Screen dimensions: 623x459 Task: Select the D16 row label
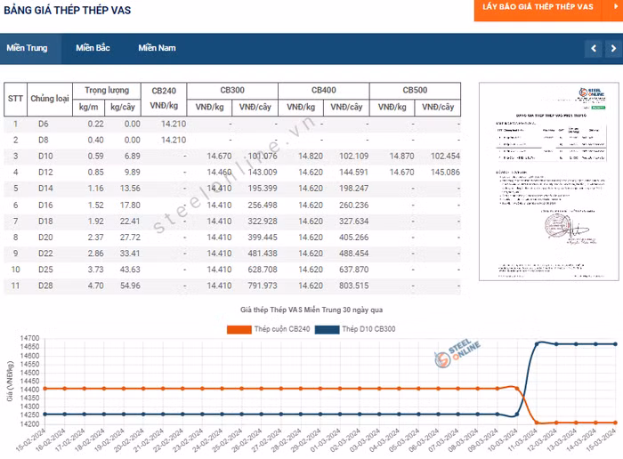(45, 205)
